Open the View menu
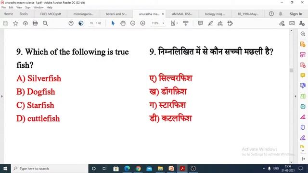 point(19,8)
